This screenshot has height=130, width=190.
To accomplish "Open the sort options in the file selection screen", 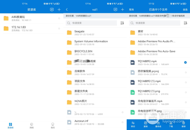I will 185,23.
